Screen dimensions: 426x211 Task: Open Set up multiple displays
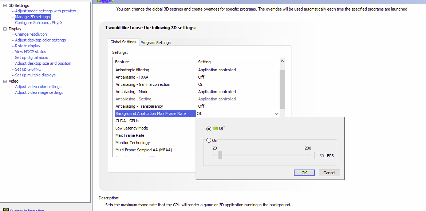[35, 75]
